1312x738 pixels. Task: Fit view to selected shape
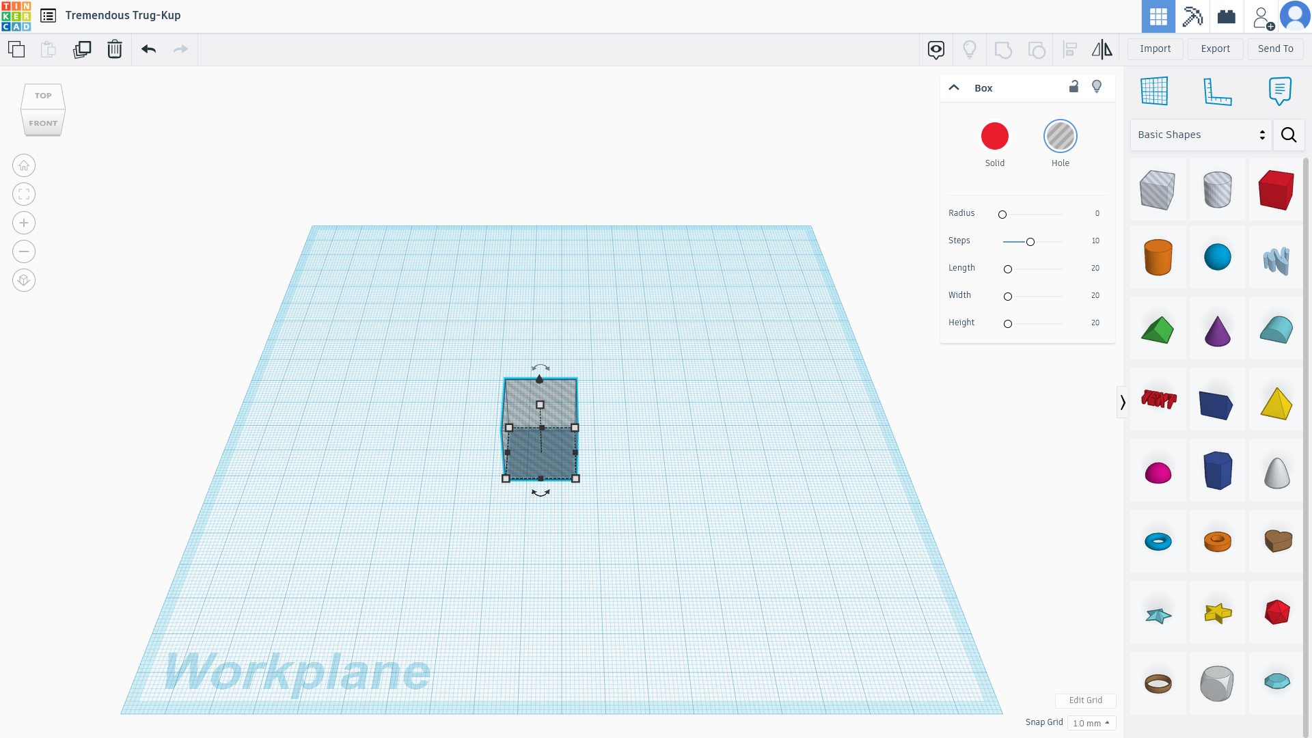click(x=23, y=194)
